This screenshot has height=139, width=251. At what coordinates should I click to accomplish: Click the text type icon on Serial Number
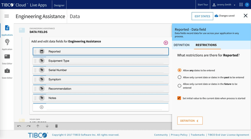point(42,70)
